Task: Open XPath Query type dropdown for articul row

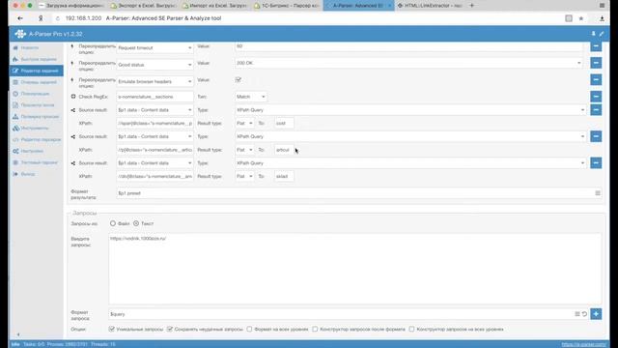Action: 410,136
